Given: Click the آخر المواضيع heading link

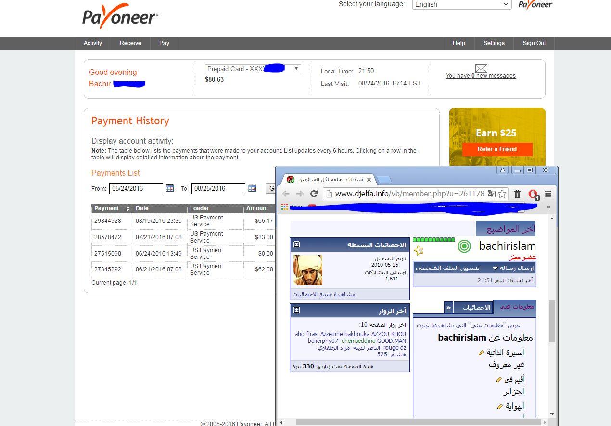Looking at the screenshot, I should tap(510, 229).
